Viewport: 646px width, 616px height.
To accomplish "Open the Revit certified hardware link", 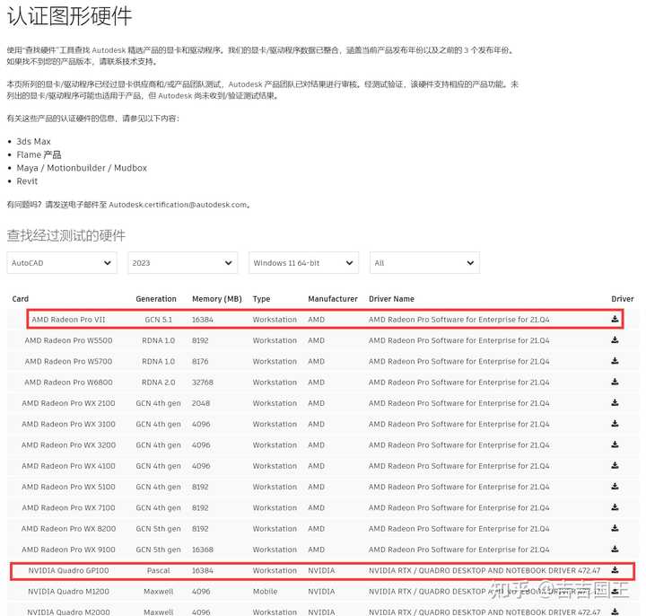I will click(x=27, y=181).
